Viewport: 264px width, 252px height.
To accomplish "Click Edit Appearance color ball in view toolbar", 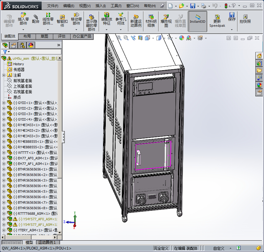I will pos(181,38).
